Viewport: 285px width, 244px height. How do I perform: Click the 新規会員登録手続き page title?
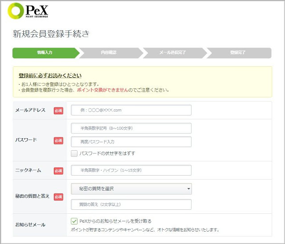[51, 34]
